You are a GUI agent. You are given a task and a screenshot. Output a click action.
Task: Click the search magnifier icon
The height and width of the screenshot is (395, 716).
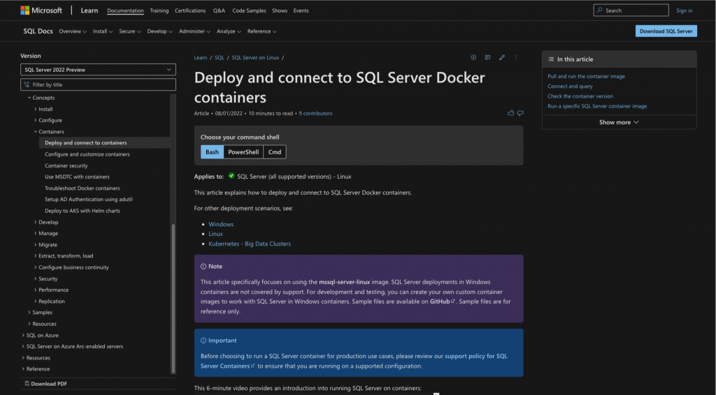599,10
